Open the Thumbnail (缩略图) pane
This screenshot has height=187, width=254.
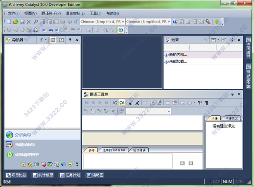(95, 175)
